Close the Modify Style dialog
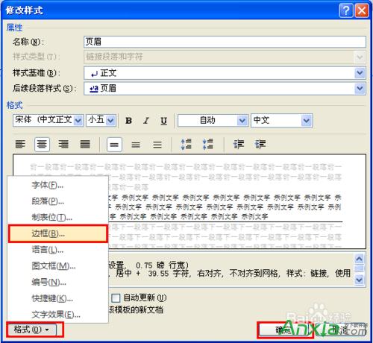 362,10
